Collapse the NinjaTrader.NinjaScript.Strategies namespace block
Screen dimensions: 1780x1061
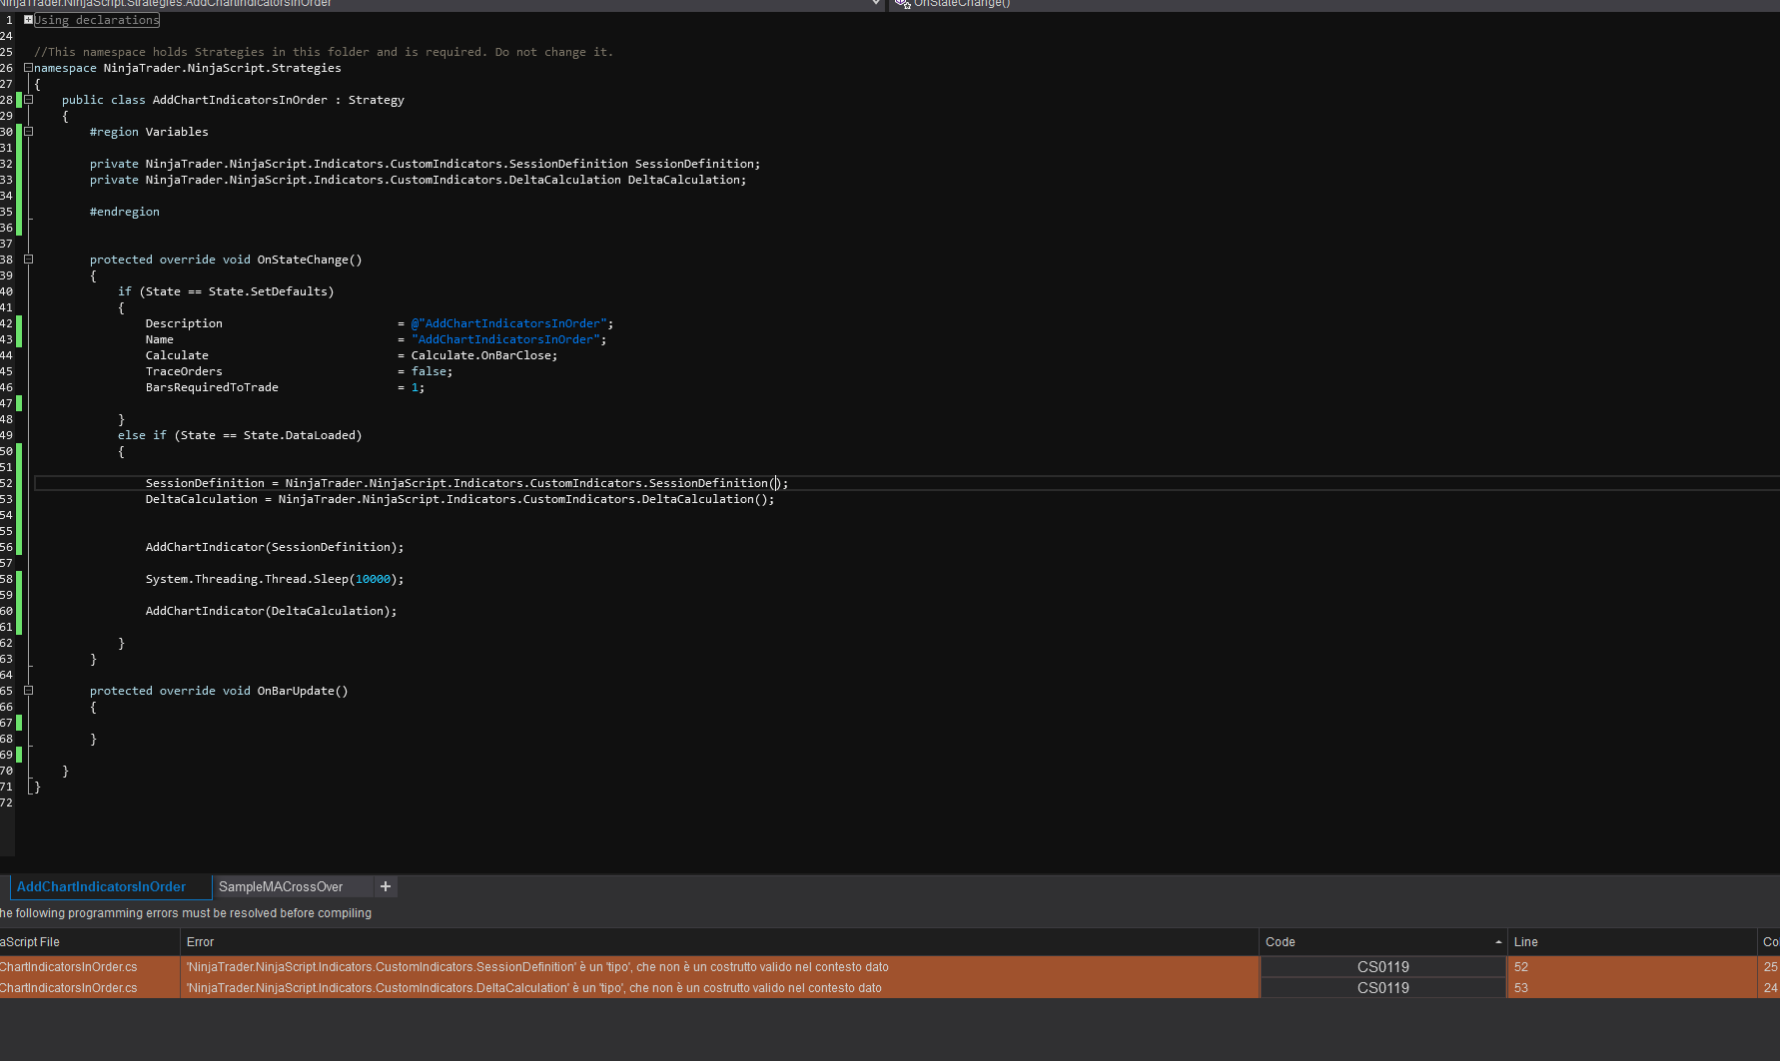(x=28, y=67)
